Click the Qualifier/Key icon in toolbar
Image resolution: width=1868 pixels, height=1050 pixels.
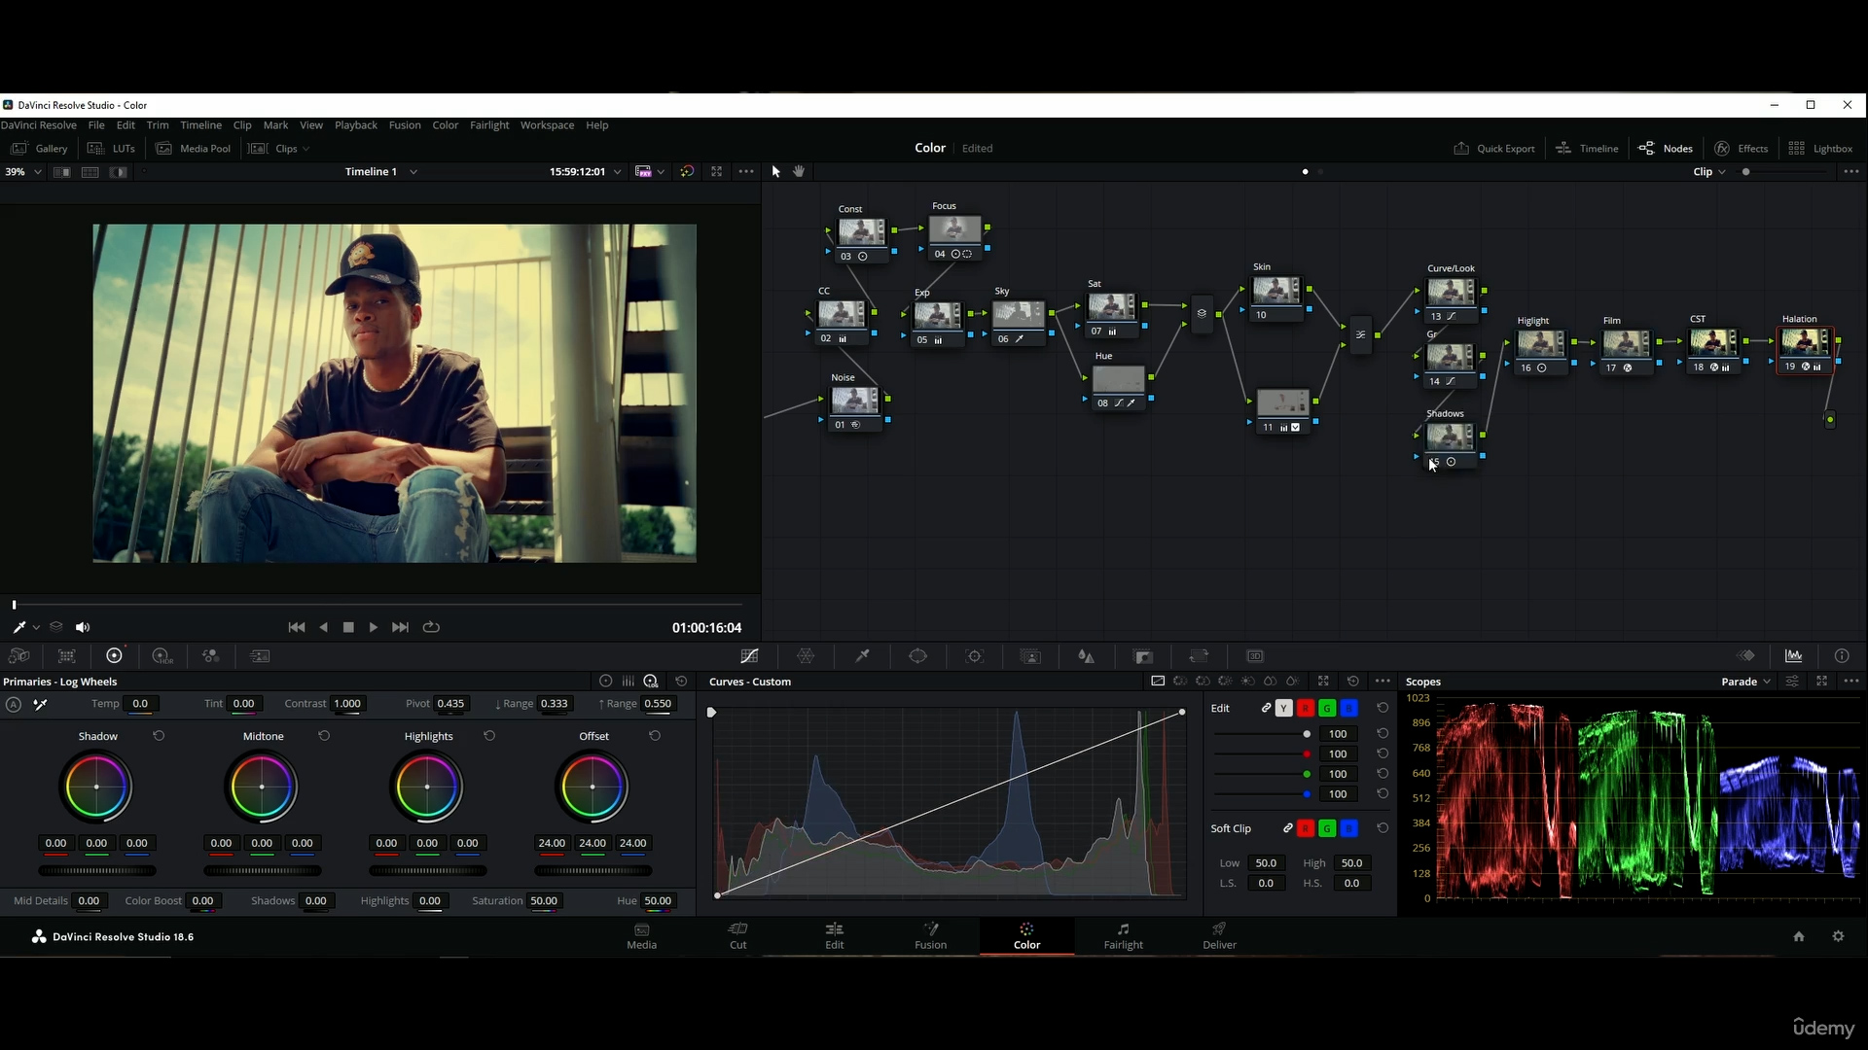(862, 655)
